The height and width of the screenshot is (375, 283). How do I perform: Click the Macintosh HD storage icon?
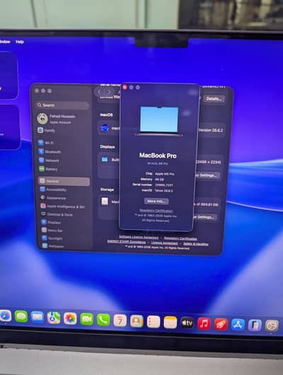[104, 201]
